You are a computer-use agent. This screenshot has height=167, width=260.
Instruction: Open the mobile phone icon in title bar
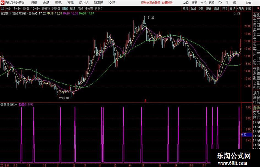(x=227, y=3)
